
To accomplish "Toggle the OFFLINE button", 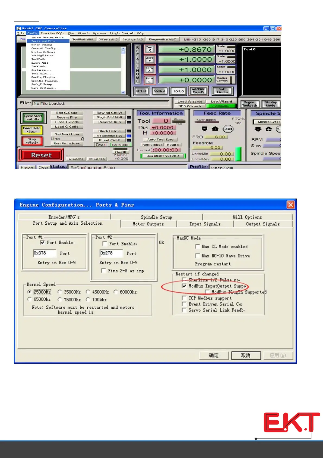I will pos(142,91).
